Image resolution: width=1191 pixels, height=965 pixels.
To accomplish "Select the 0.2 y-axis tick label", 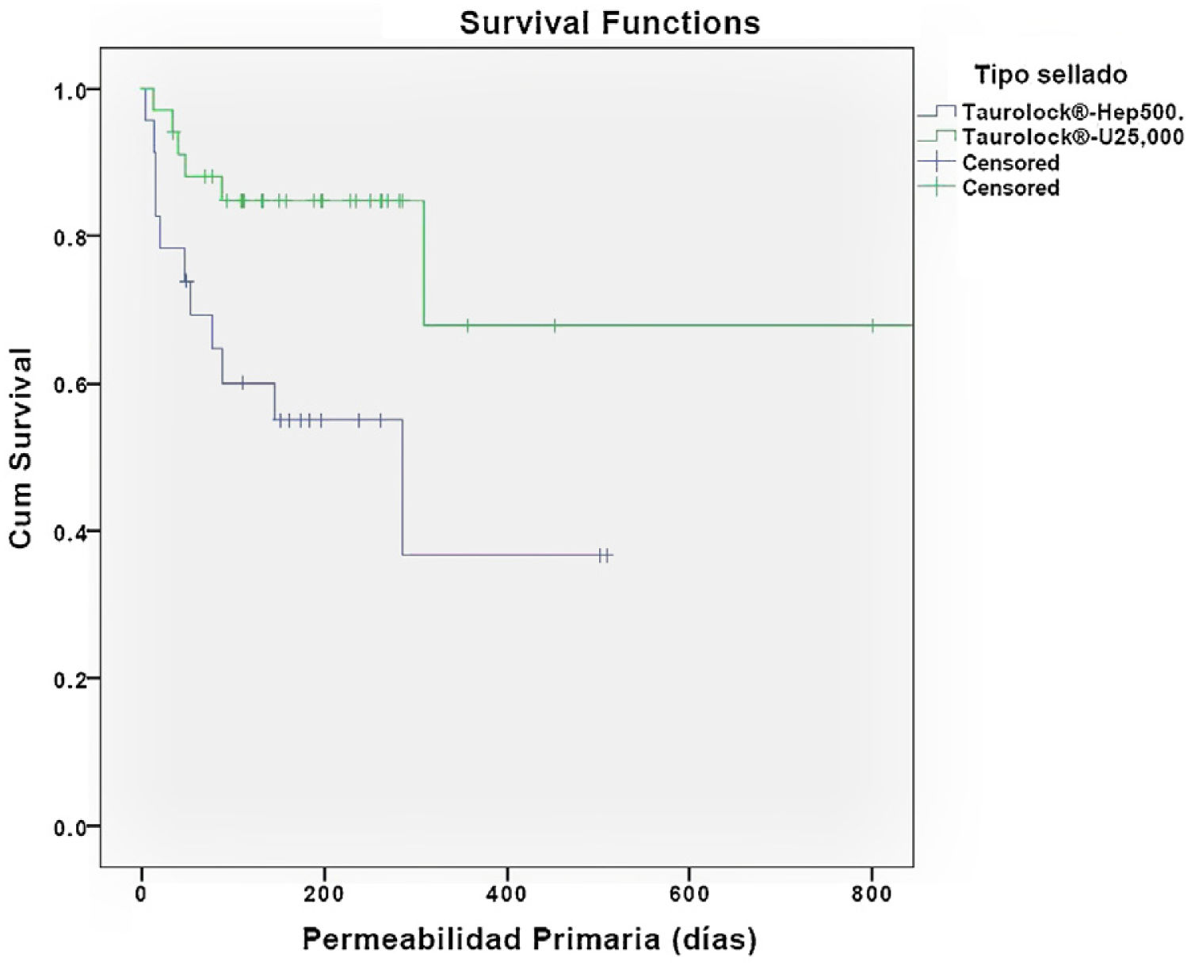I will tap(70, 680).
